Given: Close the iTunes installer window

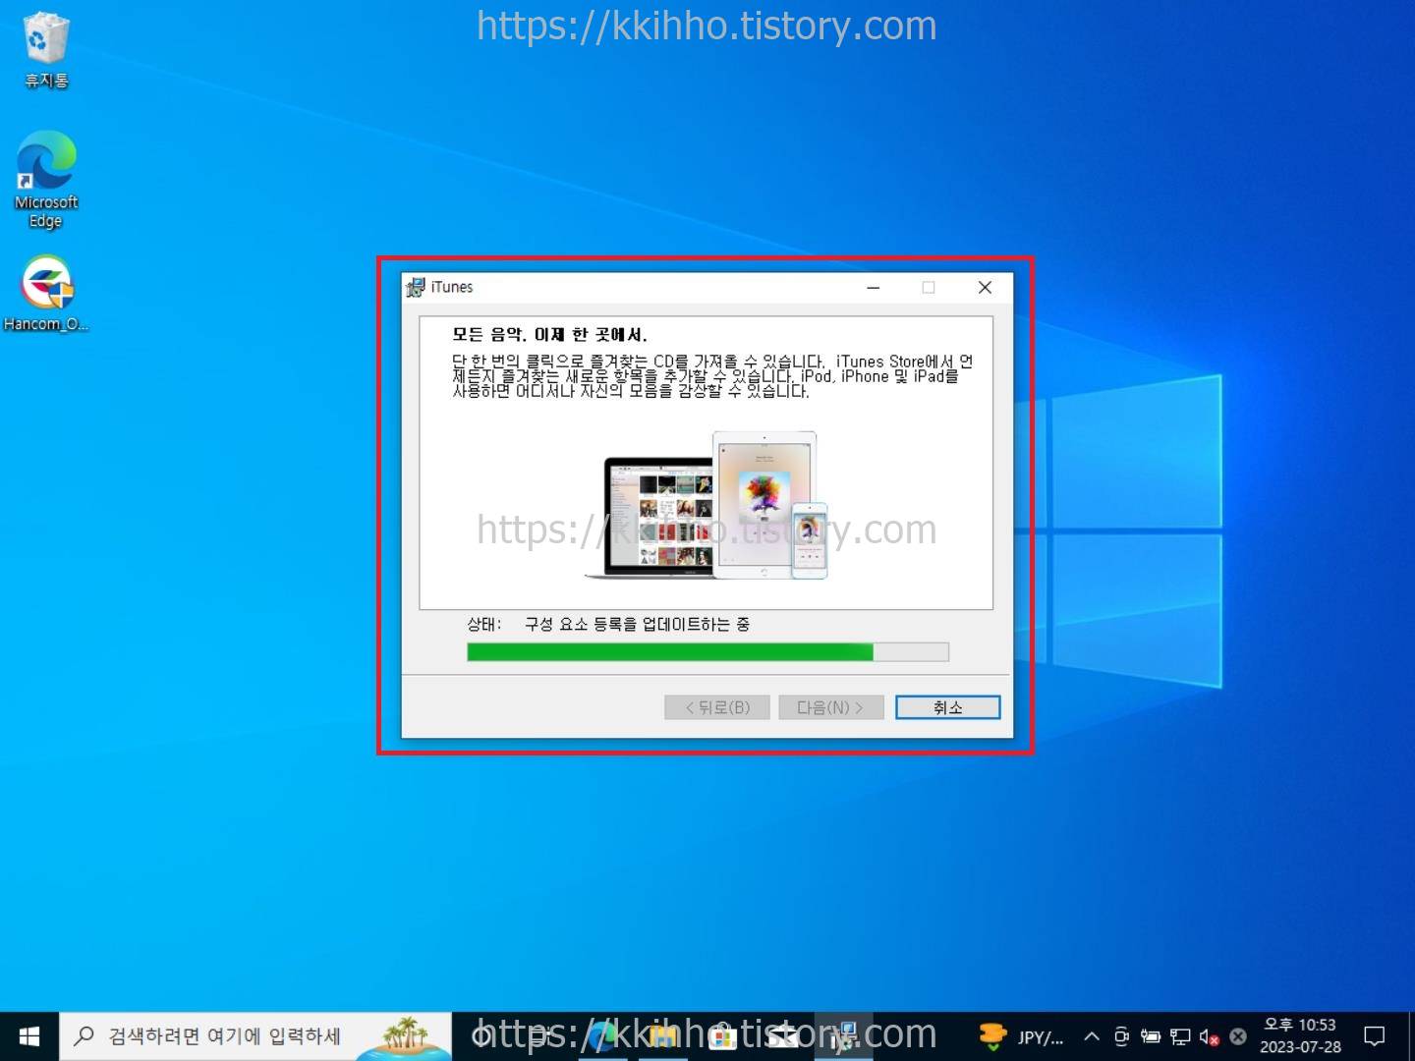Looking at the screenshot, I should point(985,287).
